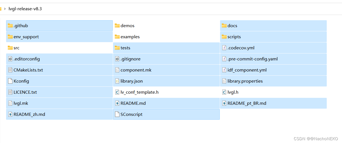Click the LICENCE.txt file icon
Image resolution: width=342 pixels, height=143 pixels.
pyautogui.click(x=10, y=92)
